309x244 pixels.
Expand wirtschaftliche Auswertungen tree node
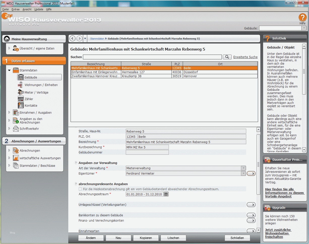coord(9,158)
